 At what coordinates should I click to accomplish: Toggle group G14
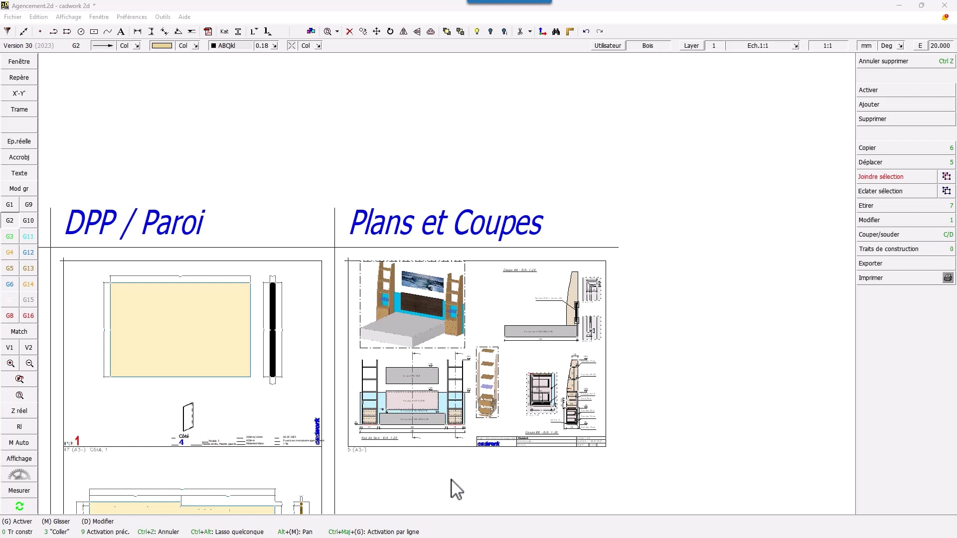point(28,284)
